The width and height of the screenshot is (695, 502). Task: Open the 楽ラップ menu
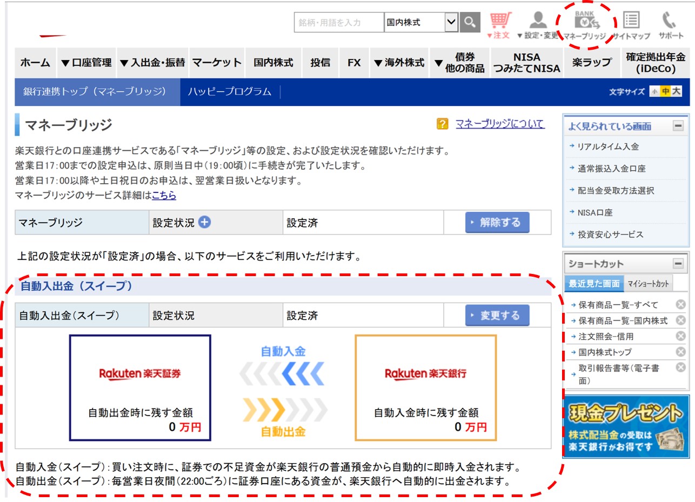pos(591,63)
